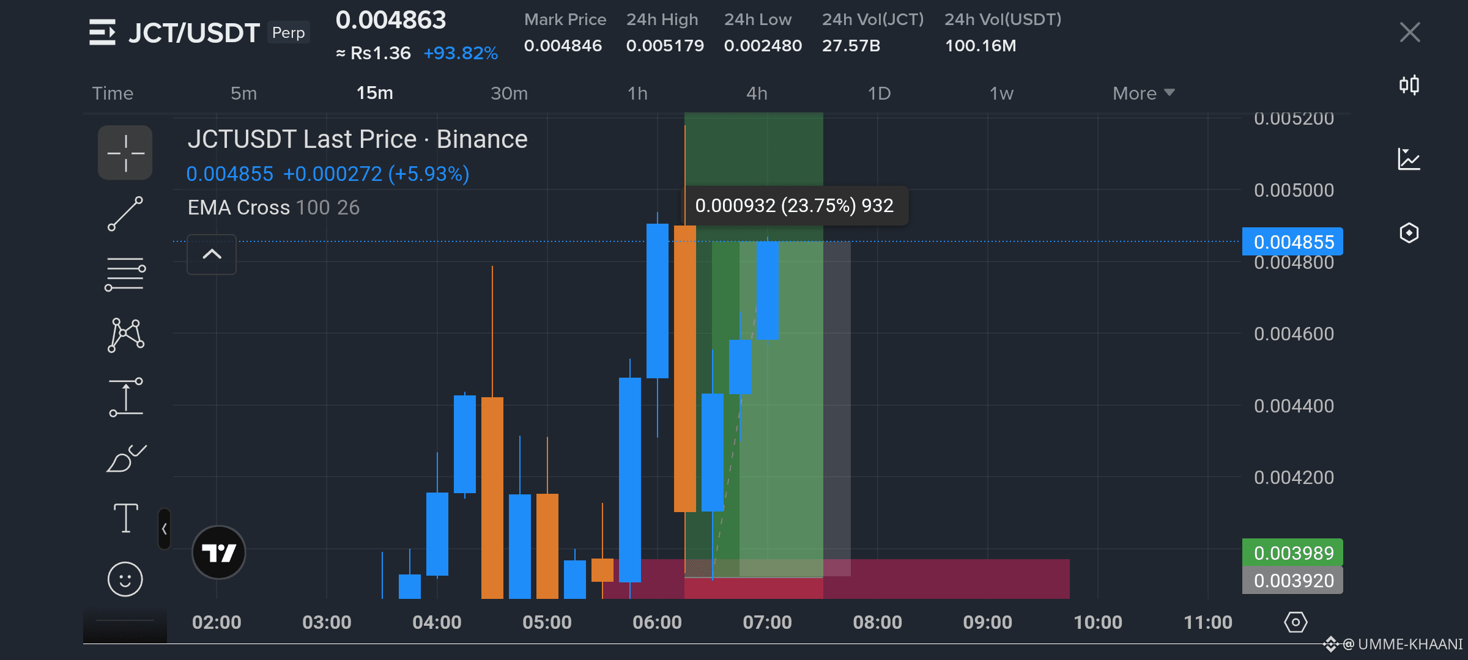Click the ≈ Rs1.36 converted price
Image resolution: width=1468 pixels, height=660 pixels.
tap(373, 53)
